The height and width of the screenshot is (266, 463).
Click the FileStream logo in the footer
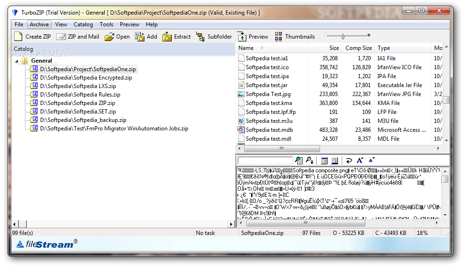tap(46, 244)
